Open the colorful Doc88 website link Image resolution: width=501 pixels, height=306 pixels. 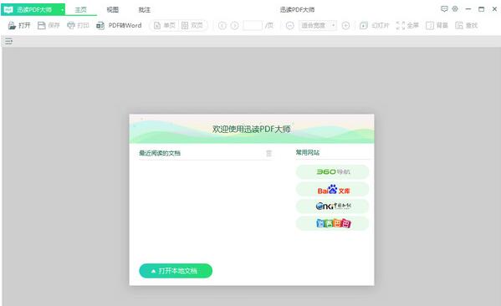333,223
